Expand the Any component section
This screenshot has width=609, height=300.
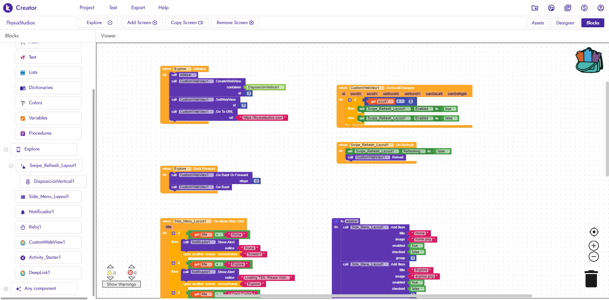(x=6, y=289)
